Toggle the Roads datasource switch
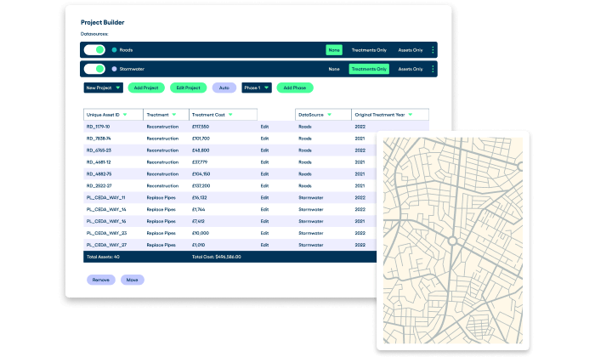The height and width of the screenshot is (357, 595). [x=94, y=49]
